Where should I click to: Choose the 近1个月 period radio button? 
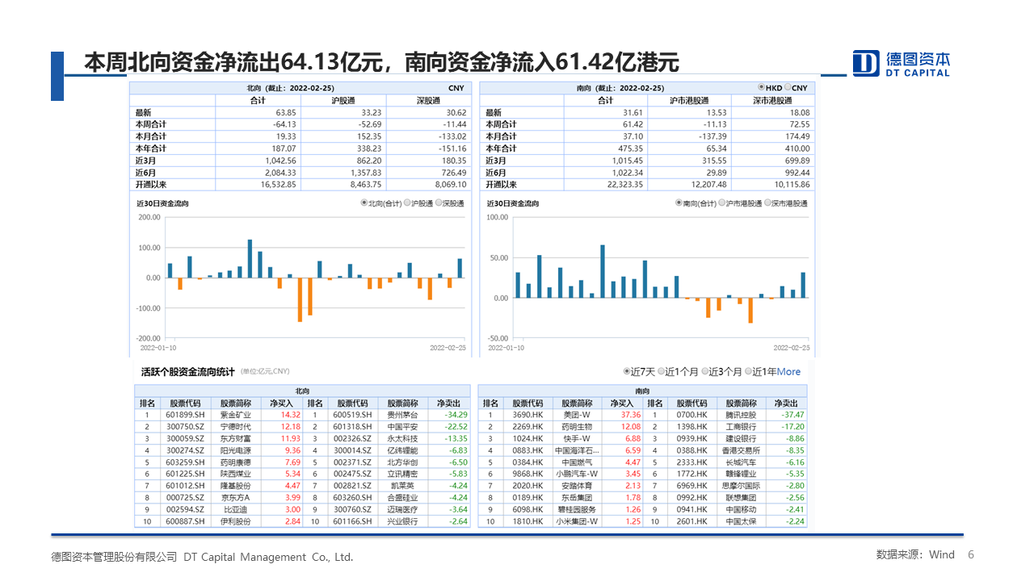click(662, 372)
